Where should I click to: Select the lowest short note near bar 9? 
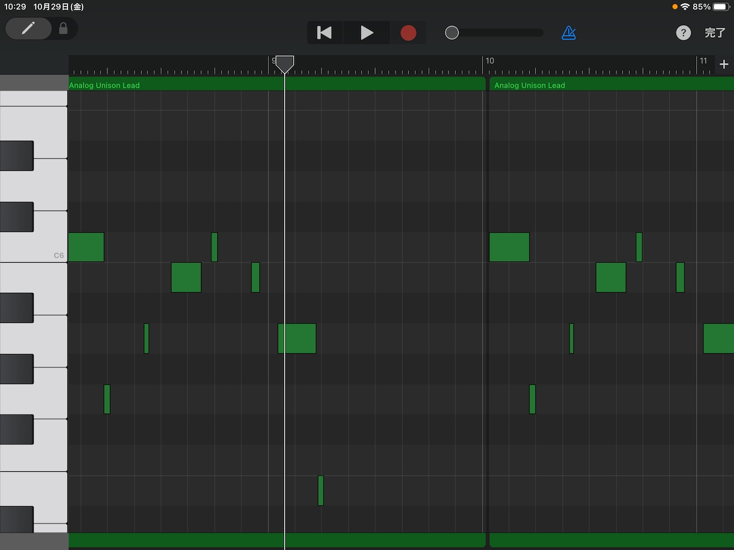click(321, 490)
